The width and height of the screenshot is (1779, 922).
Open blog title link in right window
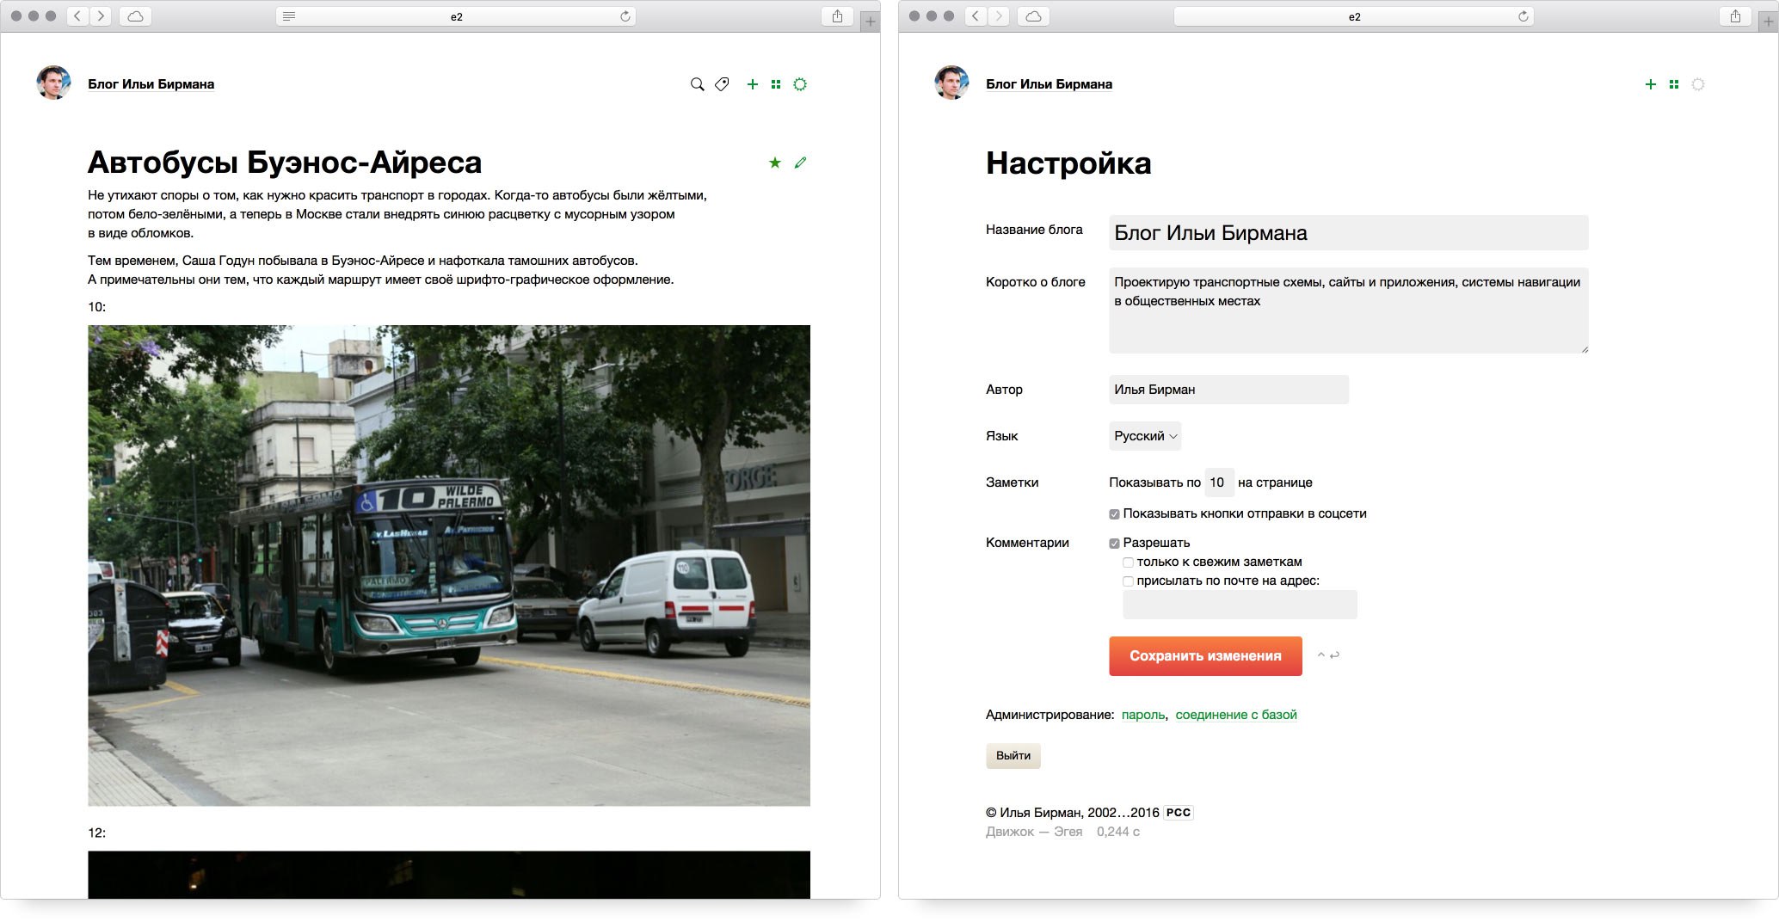[x=1049, y=84]
